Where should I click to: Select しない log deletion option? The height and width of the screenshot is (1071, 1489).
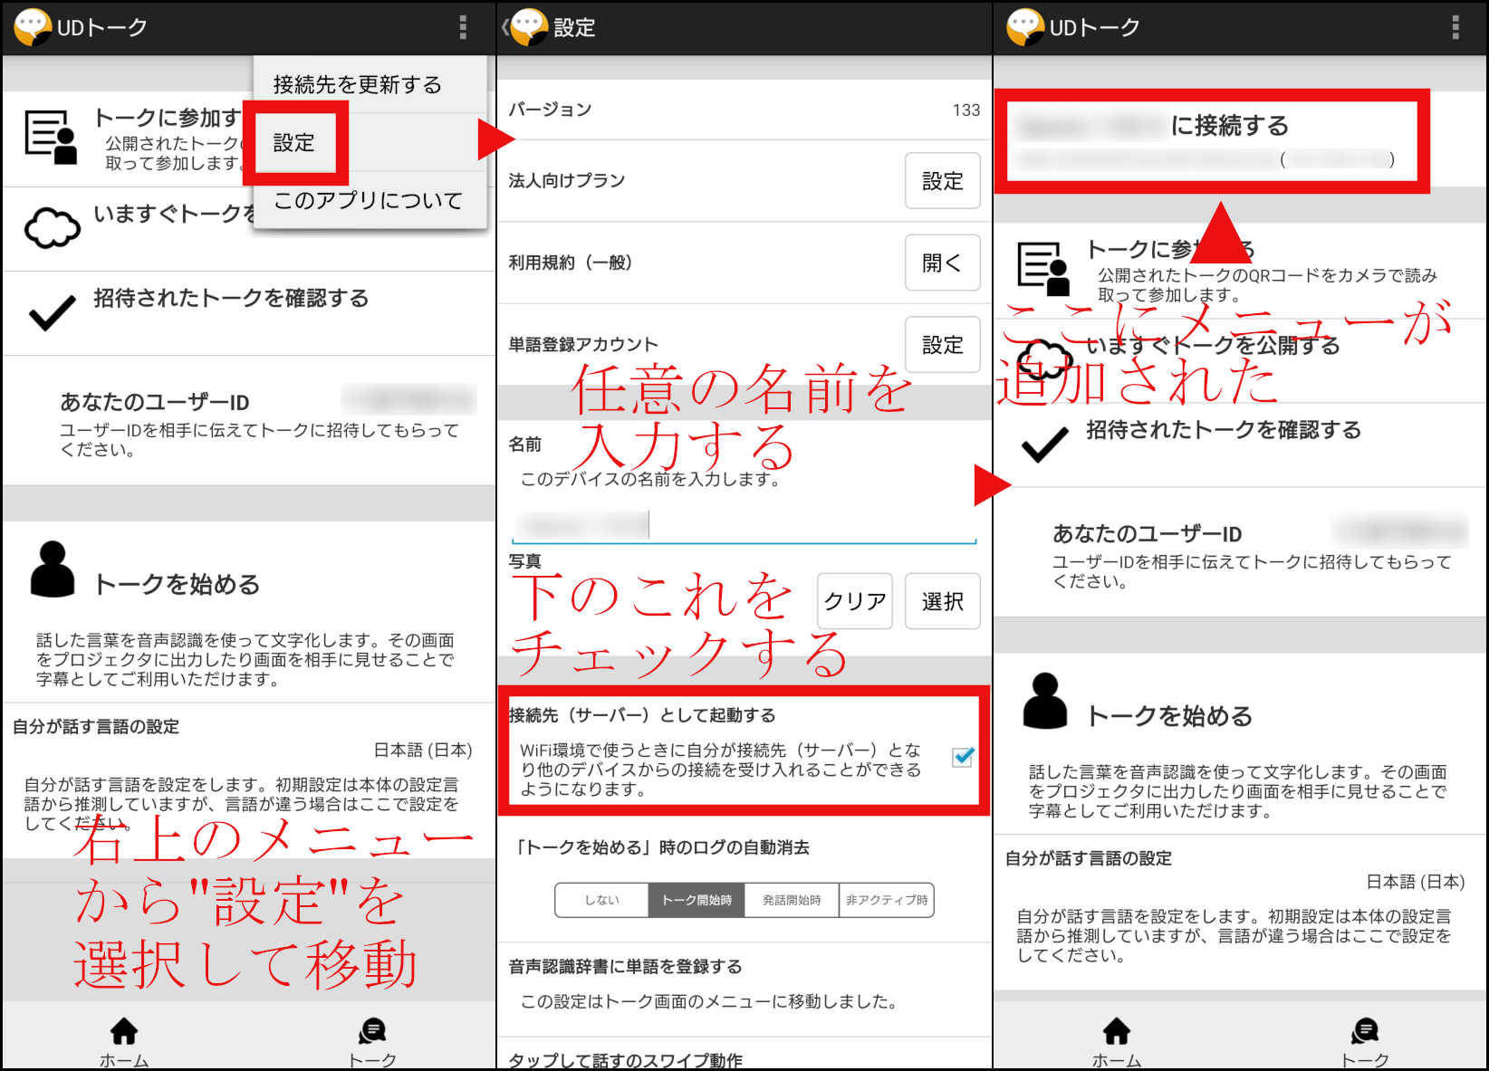click(601, 900)
